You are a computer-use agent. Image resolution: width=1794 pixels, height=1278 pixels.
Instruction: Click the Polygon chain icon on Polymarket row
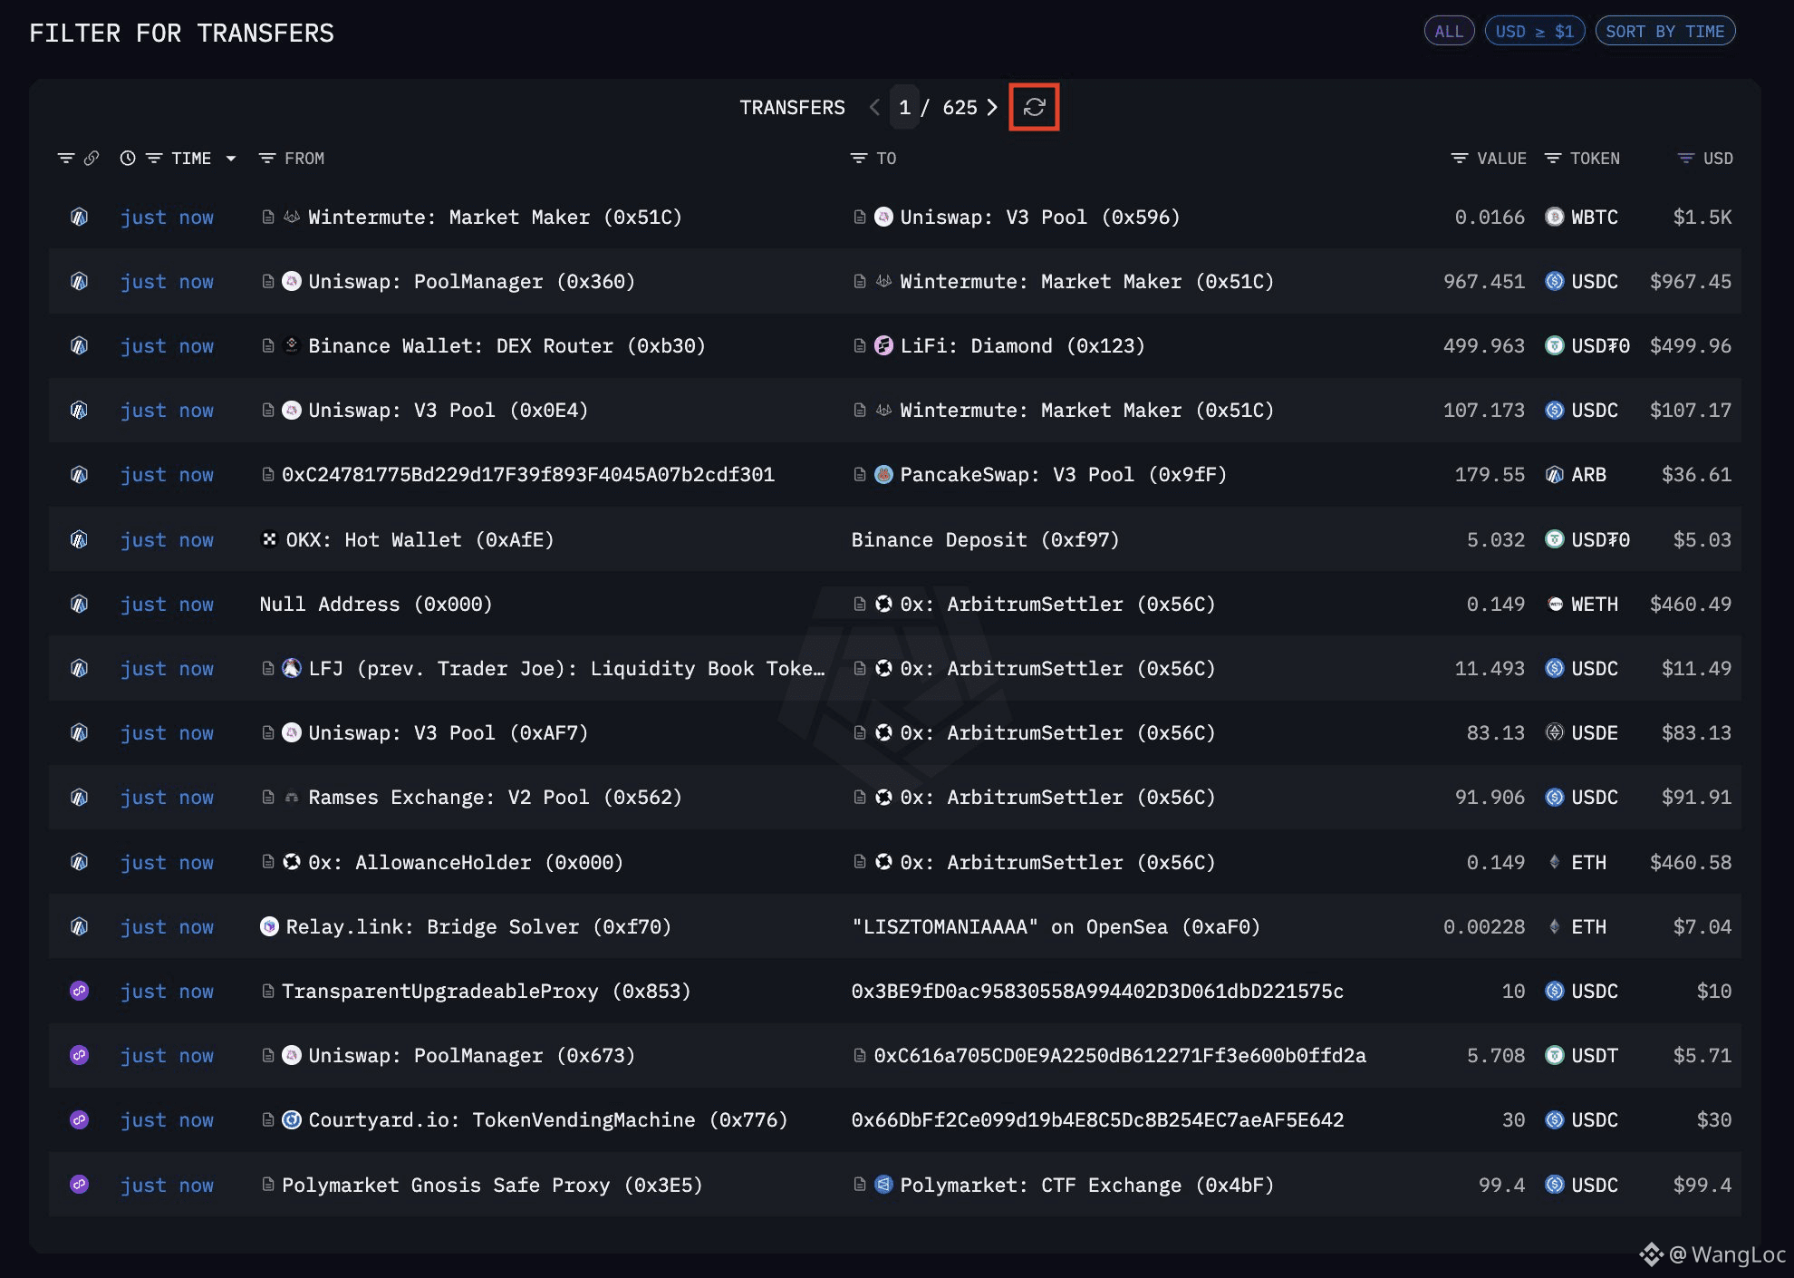80,1184
